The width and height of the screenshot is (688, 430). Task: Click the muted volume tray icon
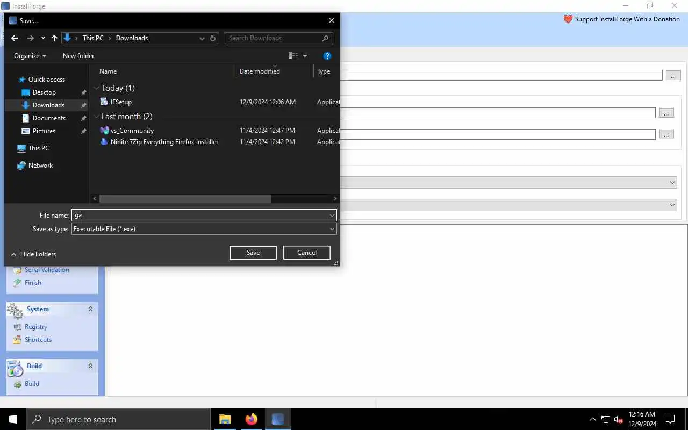[x=619, y=419]
